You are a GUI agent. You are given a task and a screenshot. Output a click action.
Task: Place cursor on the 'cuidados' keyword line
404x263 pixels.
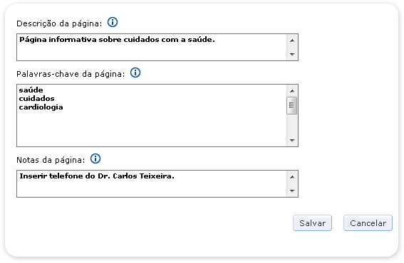pos(36,99)
